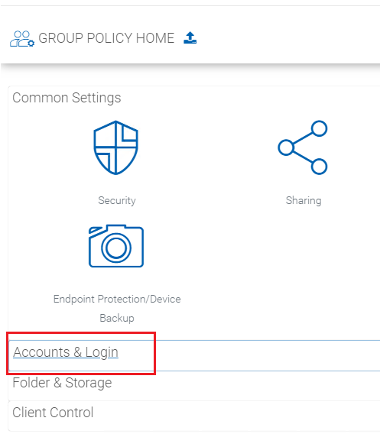The width and height of the screenshot is (380, 447).
Task: Select the Security text label
Action: click(x=117, y=200)
